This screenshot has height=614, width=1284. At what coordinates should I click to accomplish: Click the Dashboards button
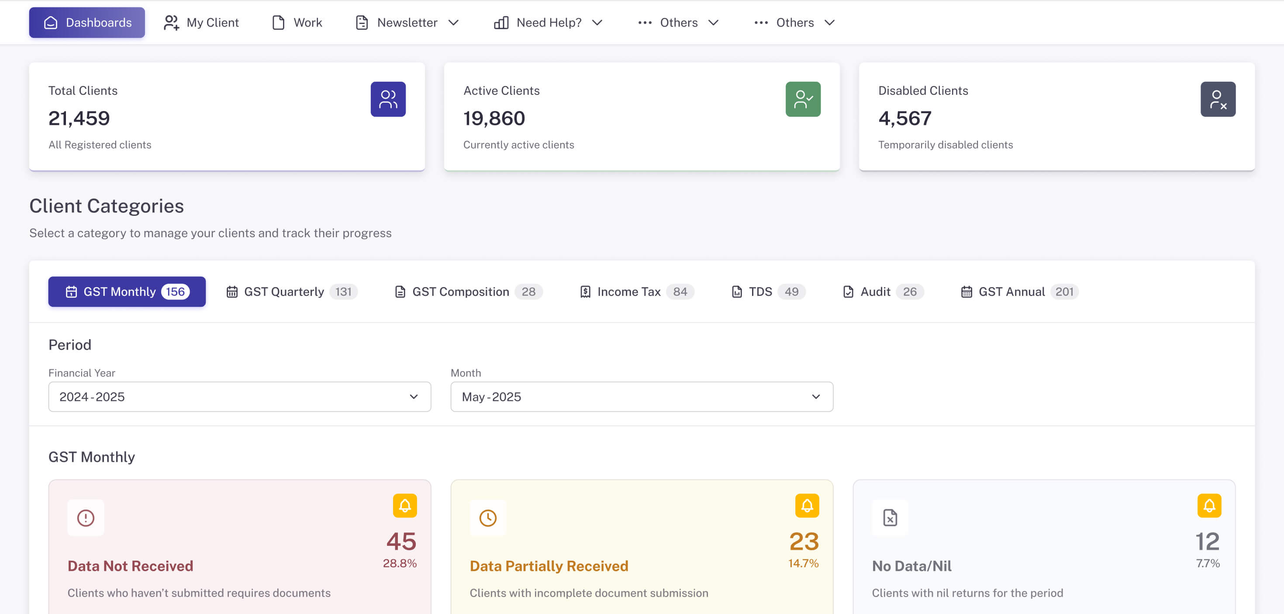87,22
